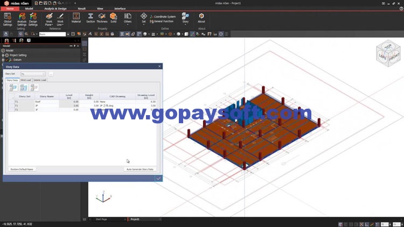
Task: Click the grid icon at viewport left edge
Action: [x=85, y=44]
